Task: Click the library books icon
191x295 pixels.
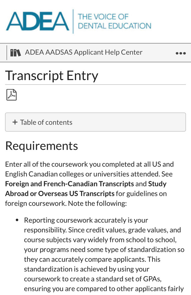Action: coord(16,53)
